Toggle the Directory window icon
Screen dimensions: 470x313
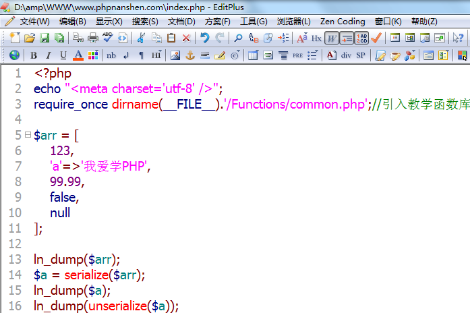pos(410,38)
